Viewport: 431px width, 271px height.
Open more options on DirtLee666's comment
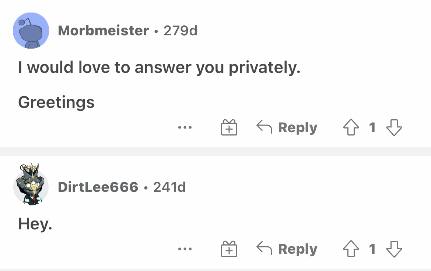pyautogui.click(x=185, y=250)
